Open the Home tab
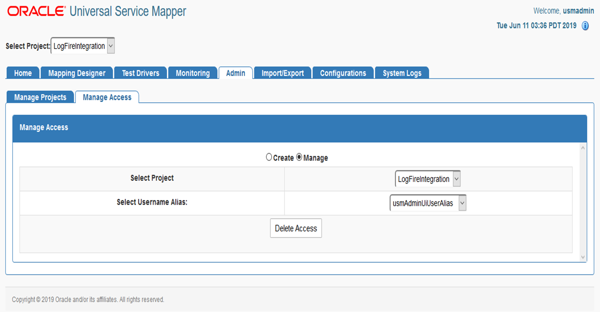The height and width of the screenshot is (312, 600). pyautogui.click(x=23, y=73)
